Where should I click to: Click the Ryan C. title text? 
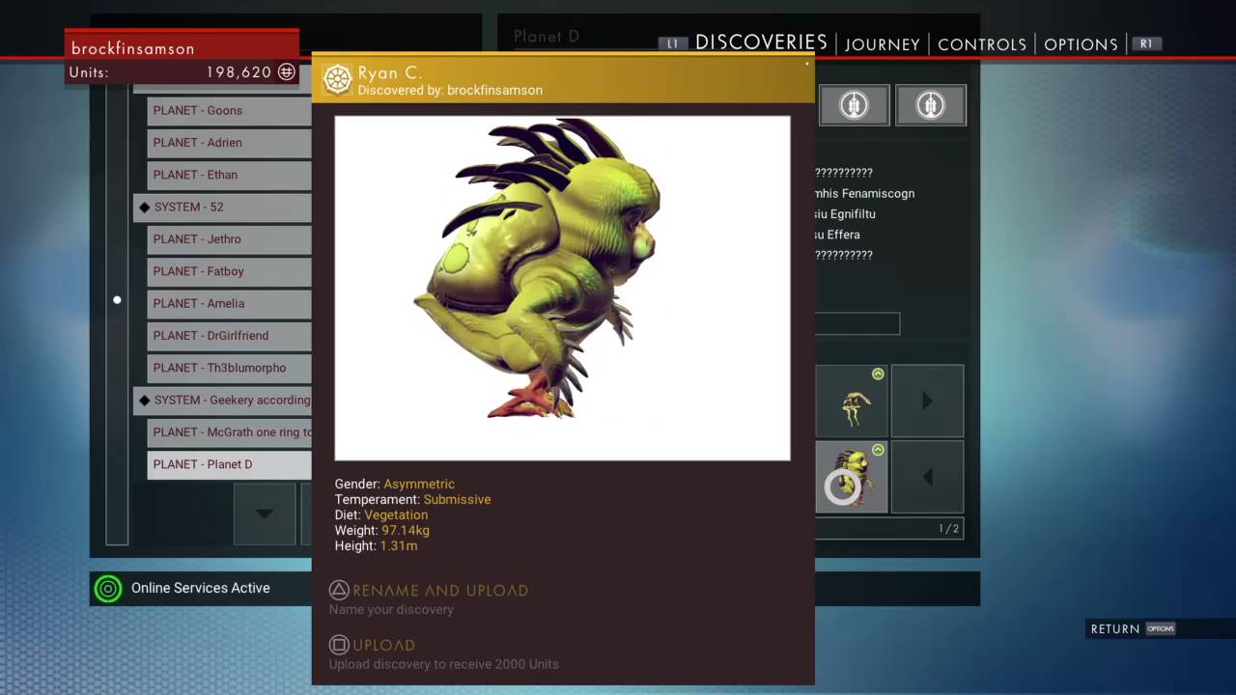click(390, 73)
